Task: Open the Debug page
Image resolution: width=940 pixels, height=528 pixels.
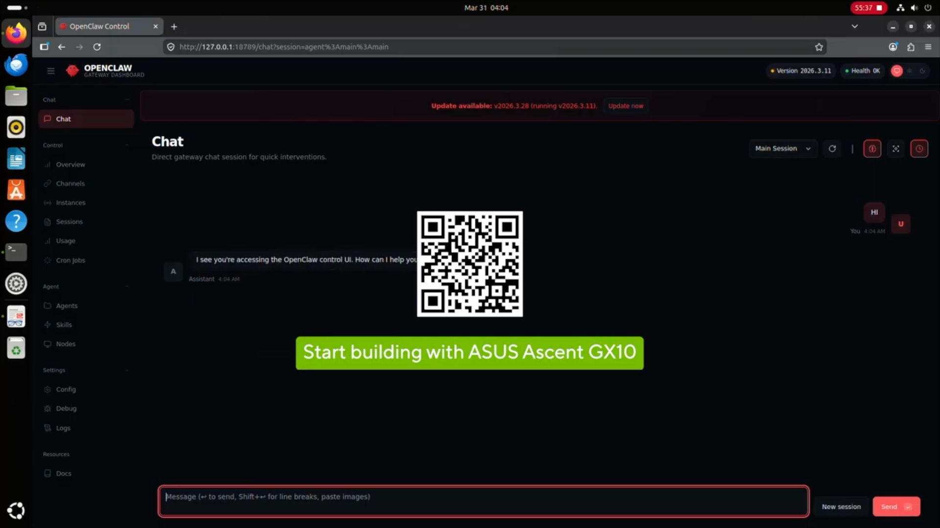Action: 86,408
